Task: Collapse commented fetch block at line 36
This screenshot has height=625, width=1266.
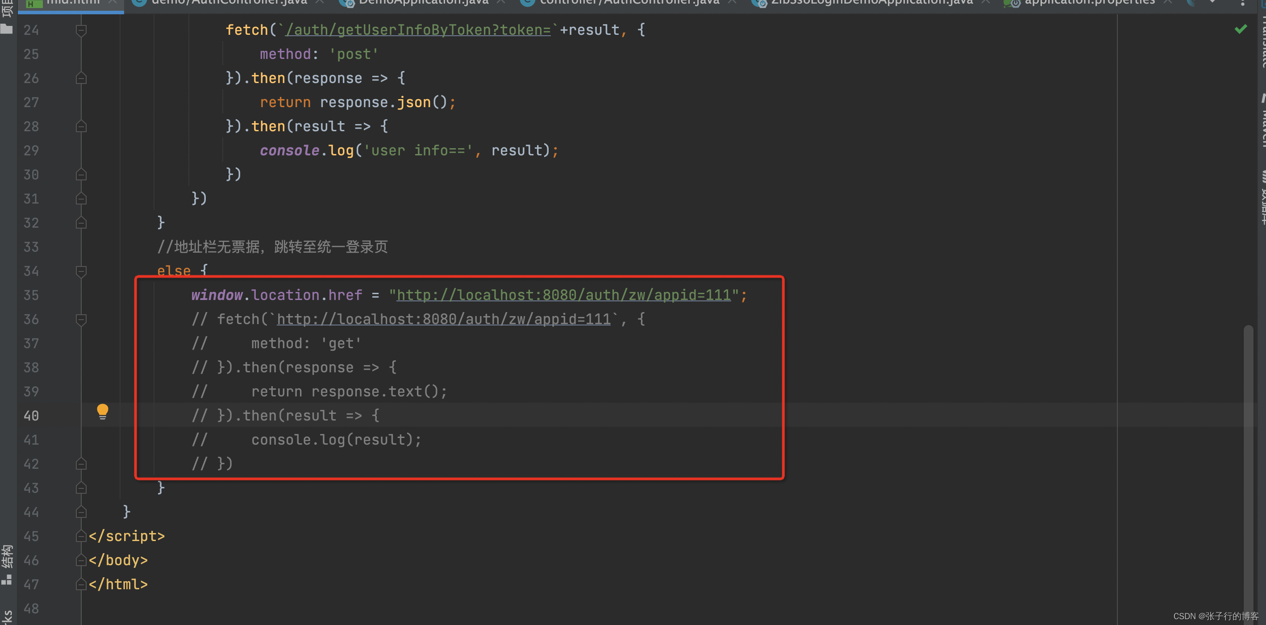Action: point(81,320)
